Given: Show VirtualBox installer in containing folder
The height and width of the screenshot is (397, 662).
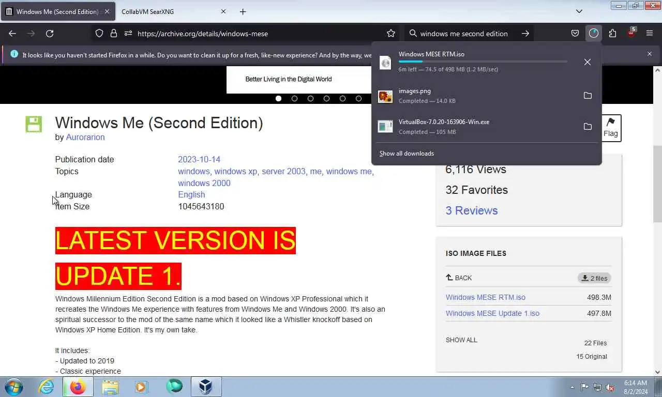Looking at the screenshot, I should [x=588, y=127].
